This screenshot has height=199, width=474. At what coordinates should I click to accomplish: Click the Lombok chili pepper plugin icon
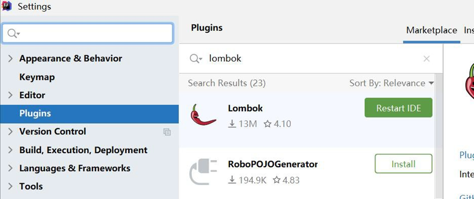click(x=203, y=115)
